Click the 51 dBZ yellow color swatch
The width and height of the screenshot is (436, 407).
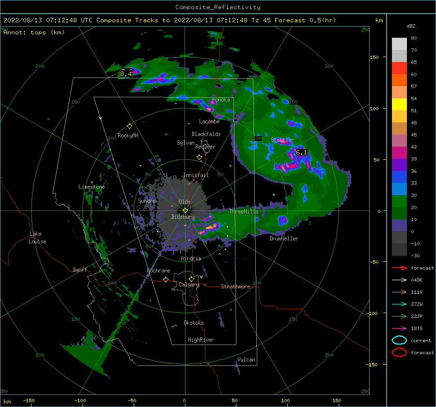(x=399, y=104)
